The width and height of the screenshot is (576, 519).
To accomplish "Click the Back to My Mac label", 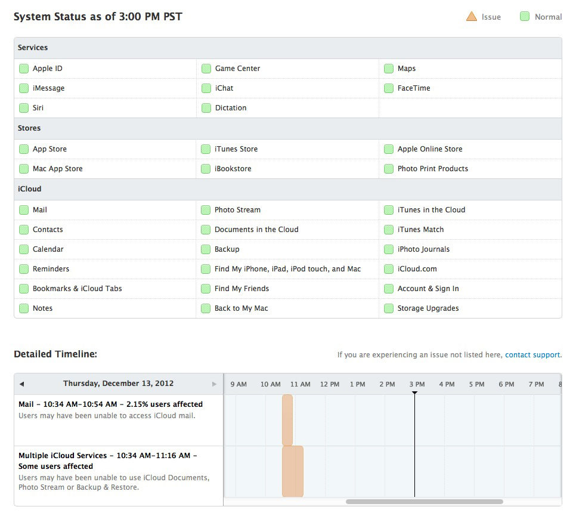I will pyautogui.click(x=241, y=308).
